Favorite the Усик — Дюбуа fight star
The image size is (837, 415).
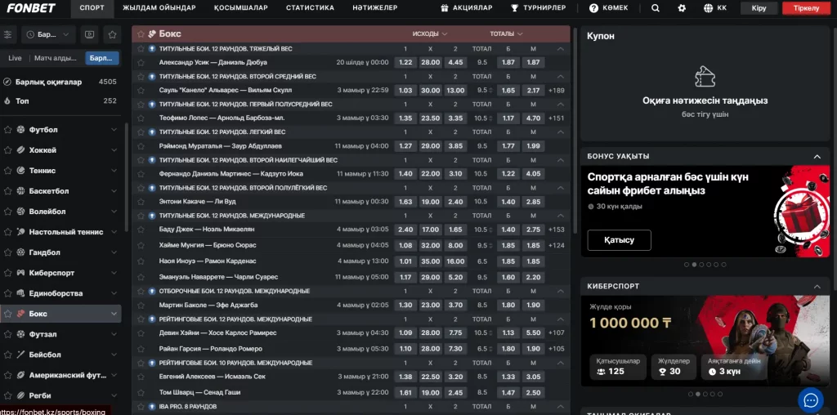pyautogui.click(x=141, y=62)
